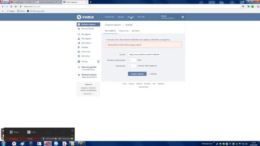
Task: Click the Вакансии link in the footer
Action: pyautogui.click(x=161, y=84)
